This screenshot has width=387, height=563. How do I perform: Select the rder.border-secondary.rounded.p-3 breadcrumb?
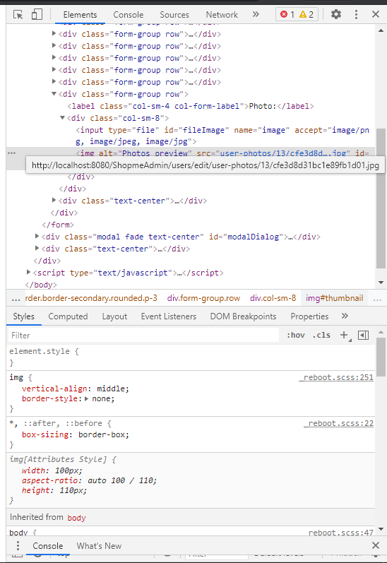(91, 298)
